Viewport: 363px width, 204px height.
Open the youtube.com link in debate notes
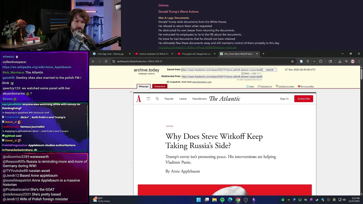(197, 47)
